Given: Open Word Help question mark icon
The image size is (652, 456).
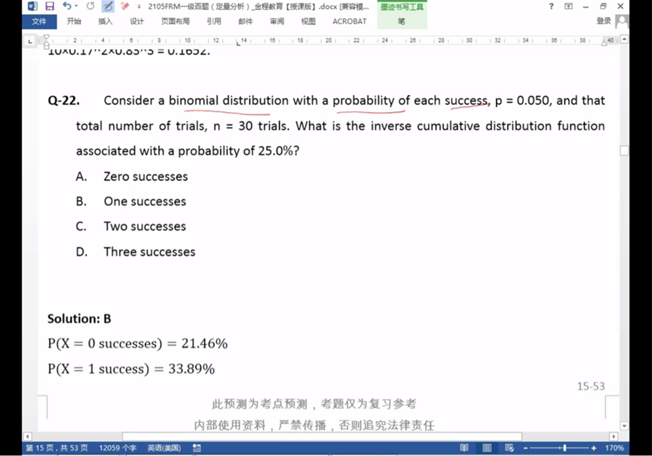Looking at the screenshot, I should 551,6.
